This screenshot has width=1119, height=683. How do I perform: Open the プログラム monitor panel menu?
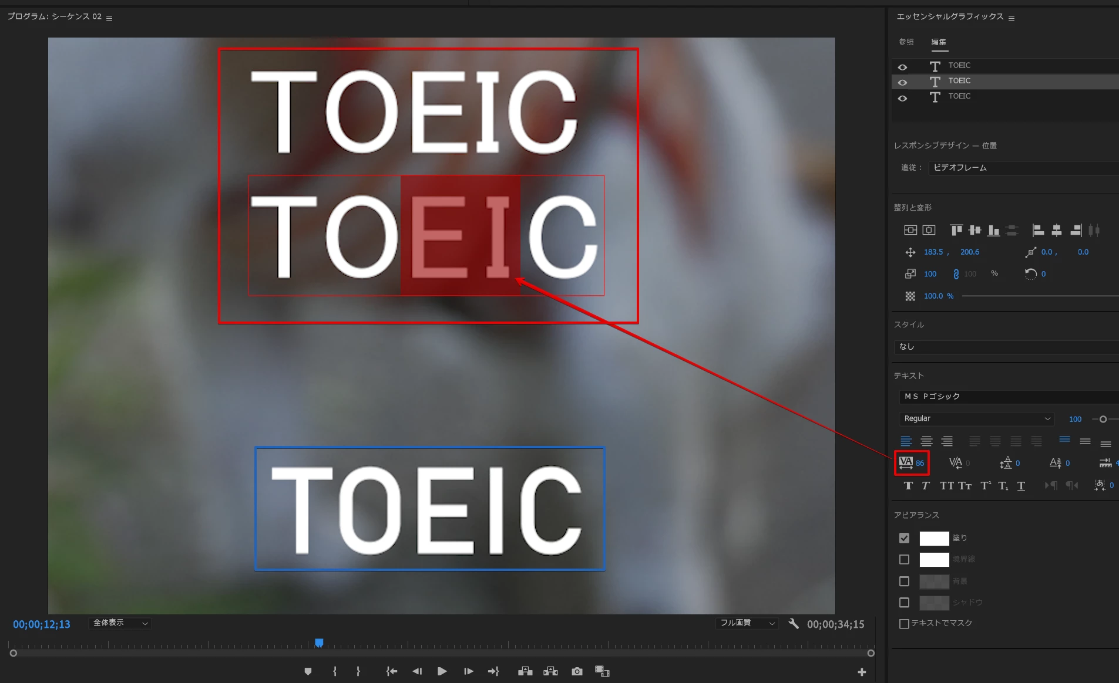pos(109,18)
